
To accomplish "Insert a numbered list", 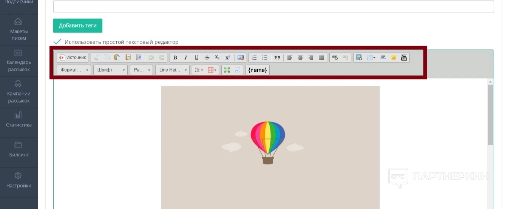I will [254, 58].
